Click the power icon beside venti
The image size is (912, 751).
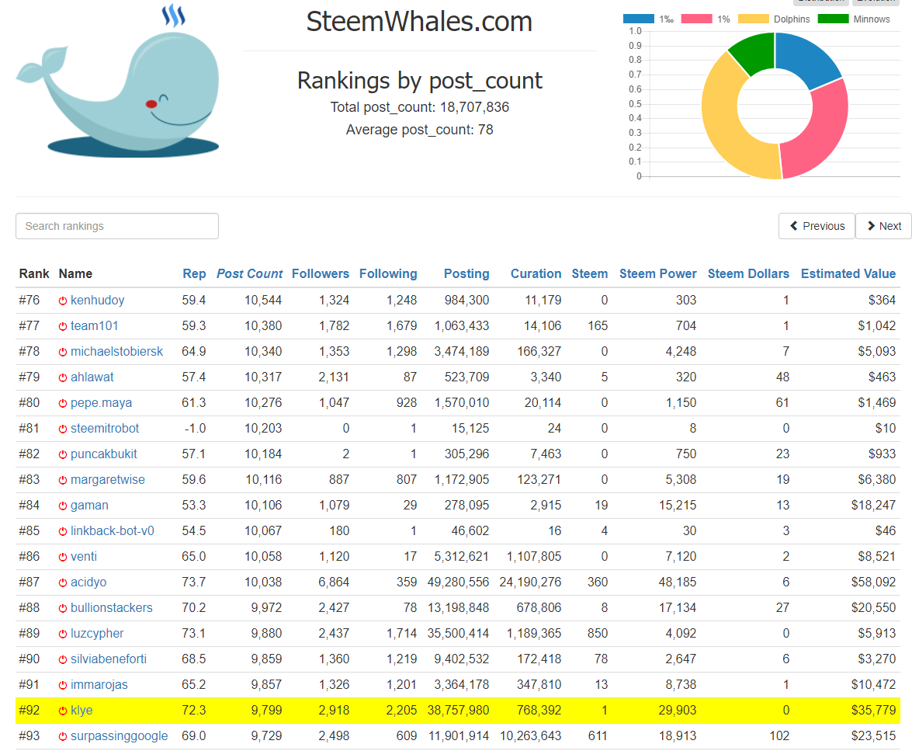point(63,557)
